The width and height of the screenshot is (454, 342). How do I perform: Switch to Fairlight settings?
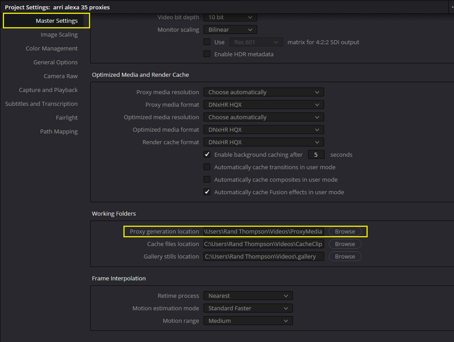(x=67, y=118)
